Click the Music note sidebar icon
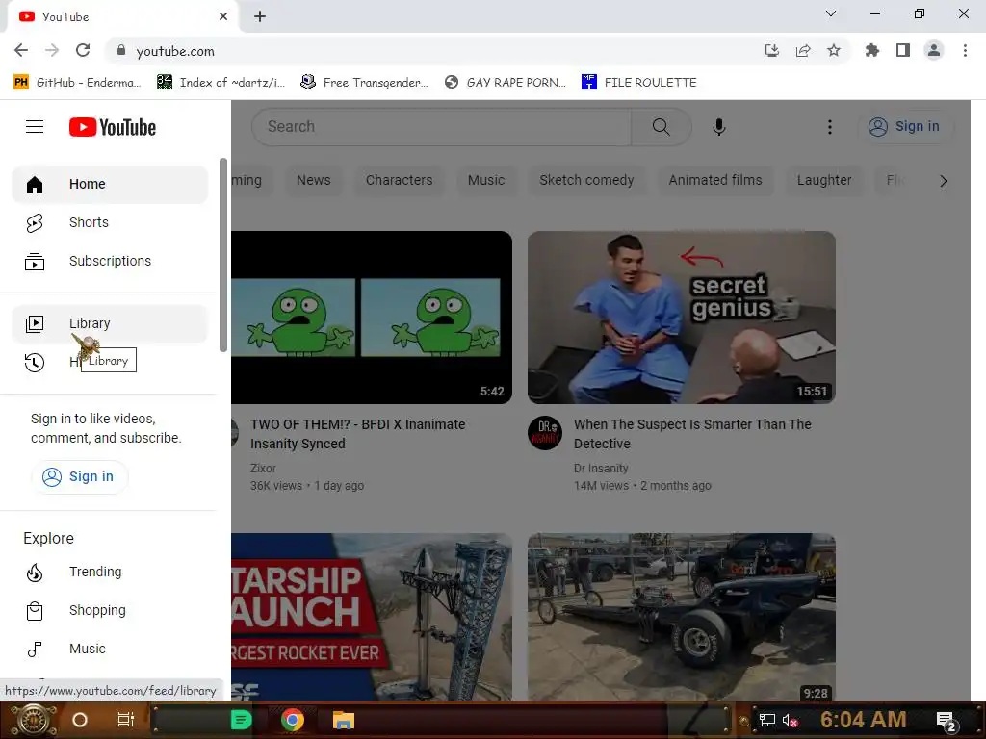 click(x=35, y=650)
